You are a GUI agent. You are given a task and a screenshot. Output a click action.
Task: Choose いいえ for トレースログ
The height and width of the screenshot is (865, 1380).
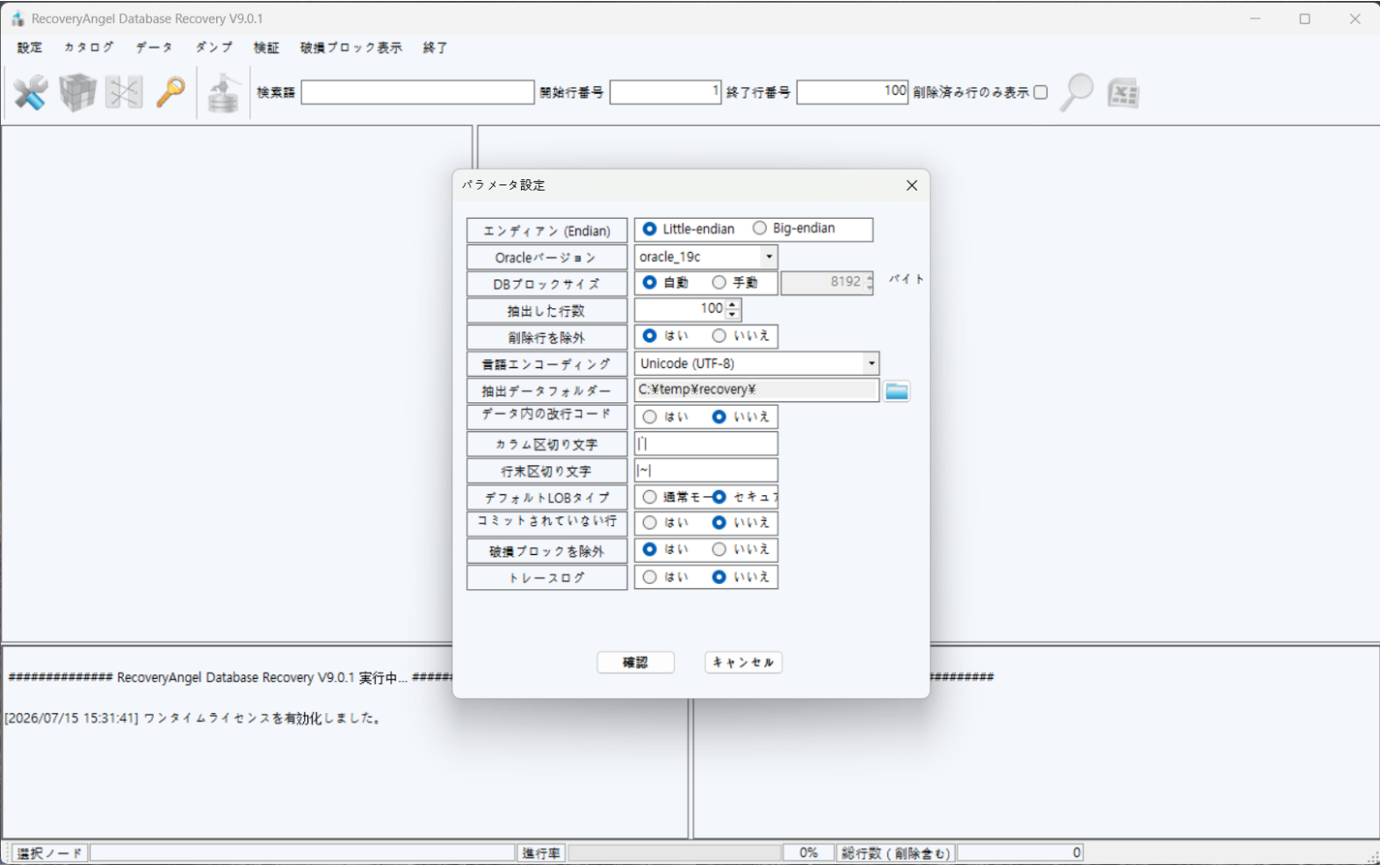pos(719,577)
